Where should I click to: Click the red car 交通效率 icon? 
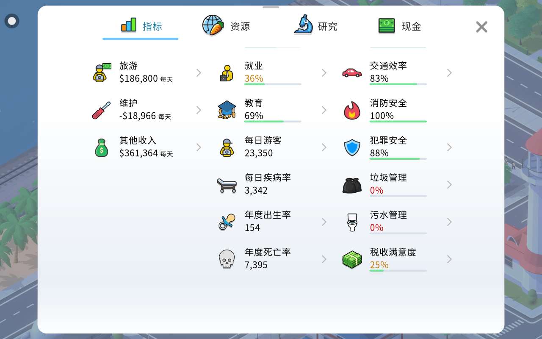click(352, 73)
